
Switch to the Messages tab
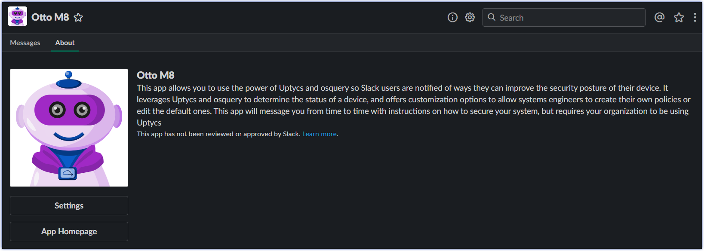coord(25,43)
